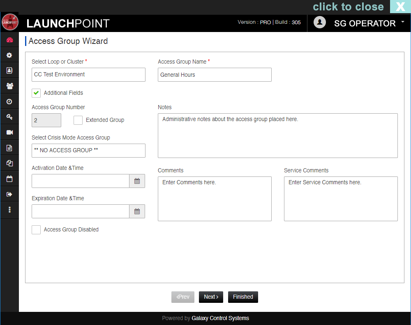The height and width of the screenshot is (325, 411).
Task: Select the video camera sidebar icon
Action: click(9, 132)
